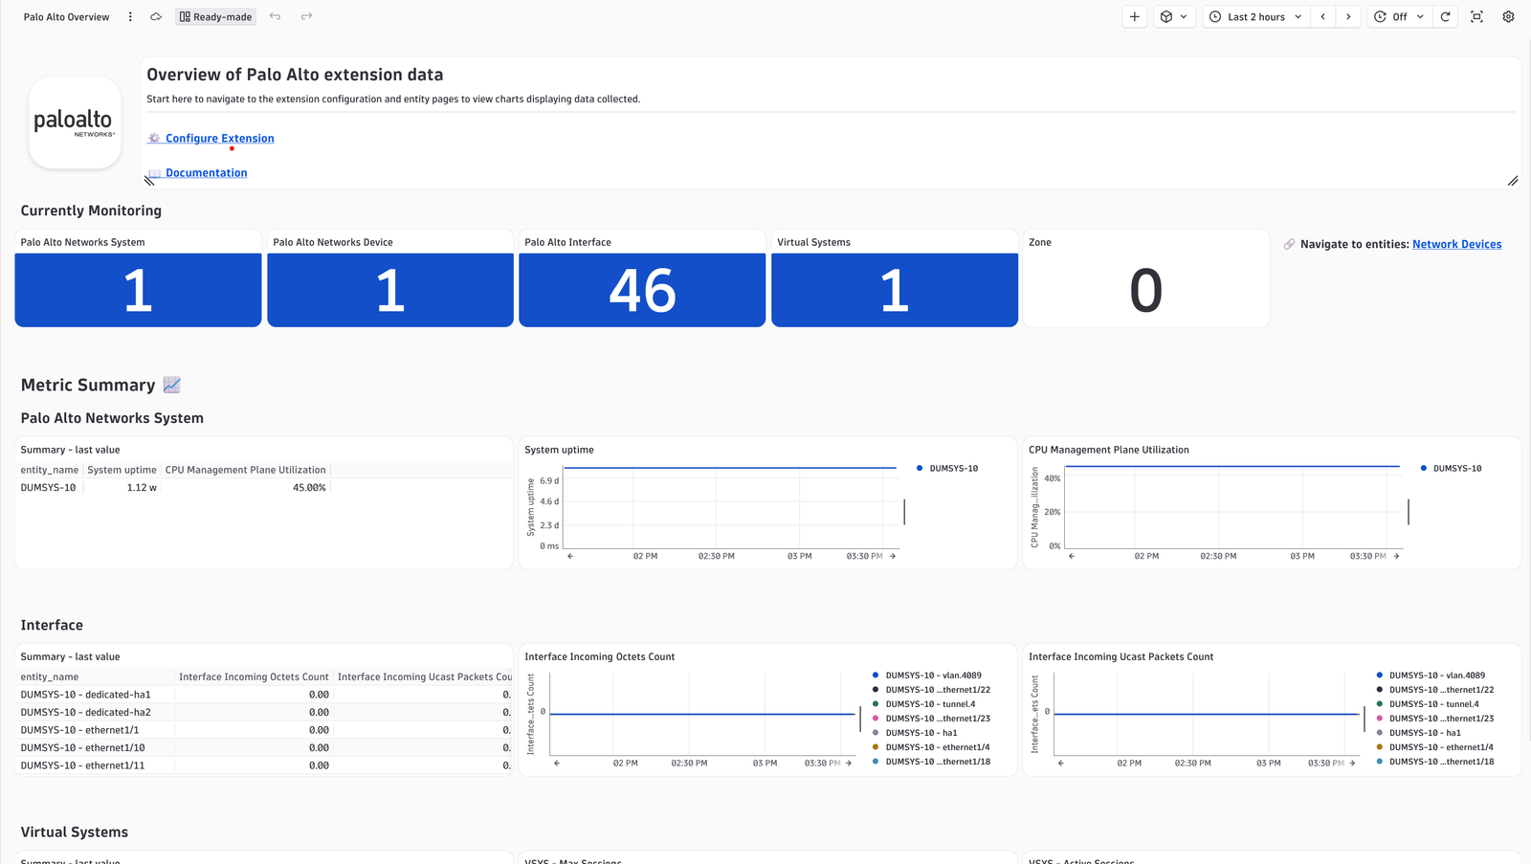This screenshot has height=864, width=1531.
Task: Select the DUMSYS-10 - dedicated-ha2 row
Action: (265, 712)
